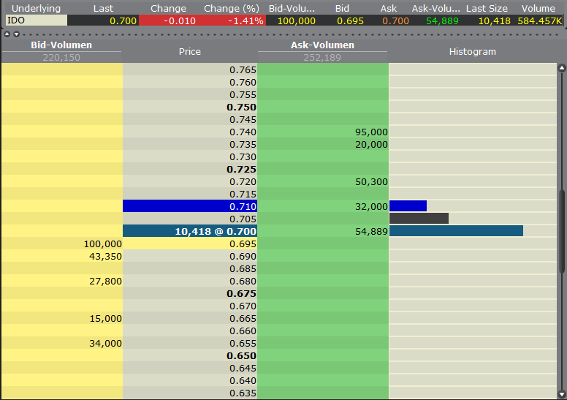Click the total bid volume 220,150
This screenshot has height=400, width=567.
pos(61,58)
